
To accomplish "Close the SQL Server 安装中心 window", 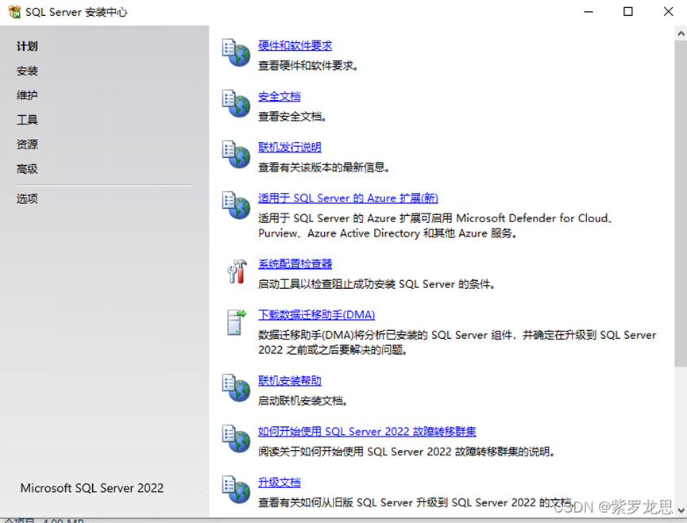I will point(668,12).
